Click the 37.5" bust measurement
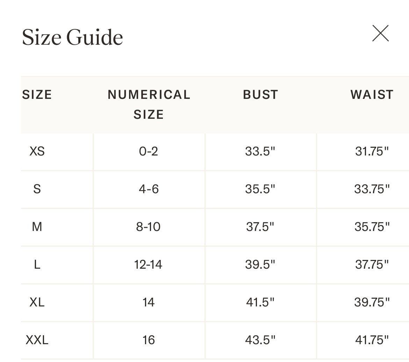Screen dimensions: 409x362 [260, 227]
